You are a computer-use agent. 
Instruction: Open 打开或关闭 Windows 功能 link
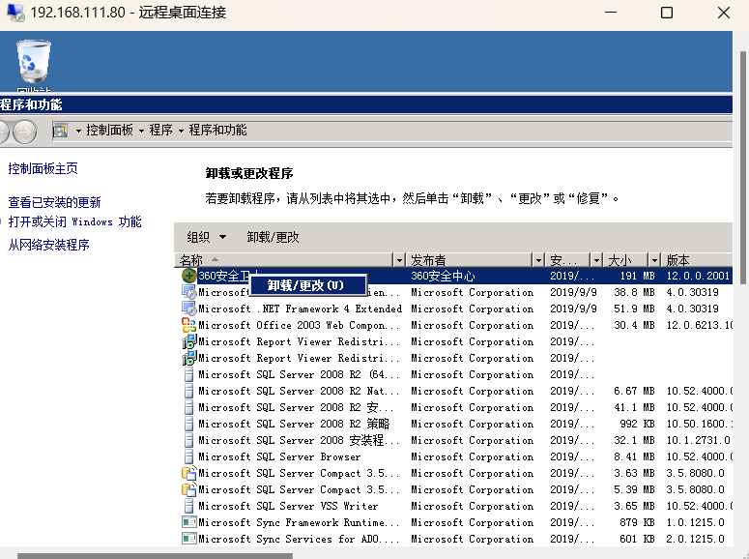pos(75,221)
